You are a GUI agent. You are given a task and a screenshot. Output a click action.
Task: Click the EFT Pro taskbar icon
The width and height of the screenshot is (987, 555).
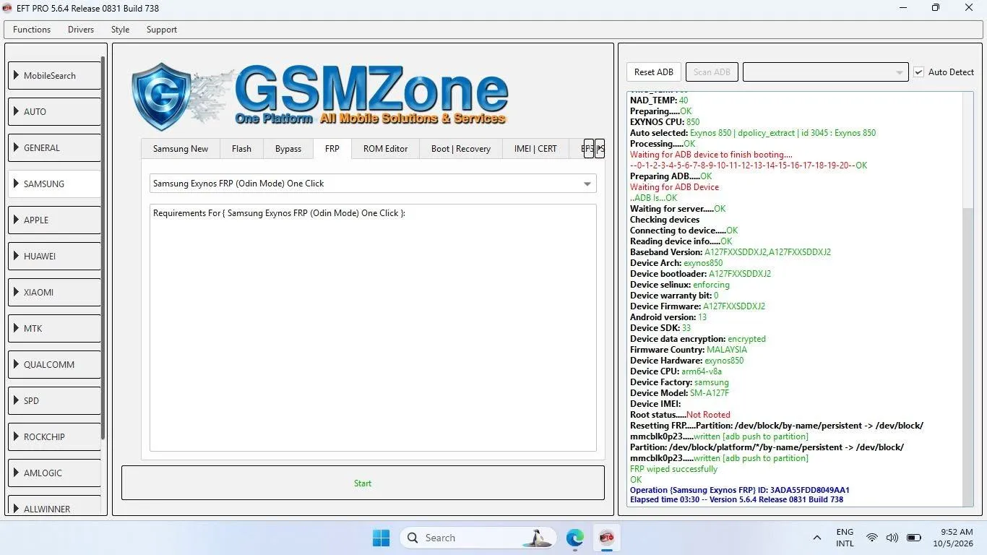click(x=606, y=538)
